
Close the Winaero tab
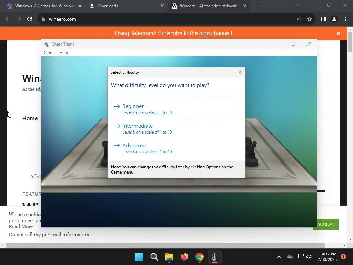245,6
